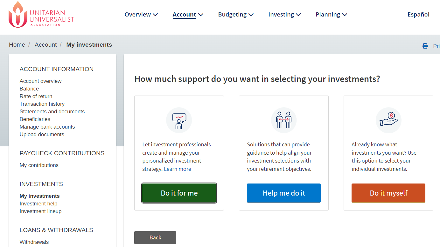The height and width of the screenshot is (247, 440).
Task: Open the Investing dropdown menu
Action: tap(284, 15)
